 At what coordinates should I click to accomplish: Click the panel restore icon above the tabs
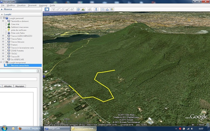[x=38, y=71]
